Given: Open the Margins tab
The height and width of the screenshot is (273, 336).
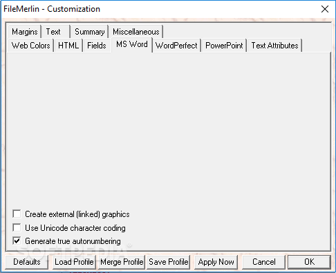Looking at the screenshot, I should (25, 32).
